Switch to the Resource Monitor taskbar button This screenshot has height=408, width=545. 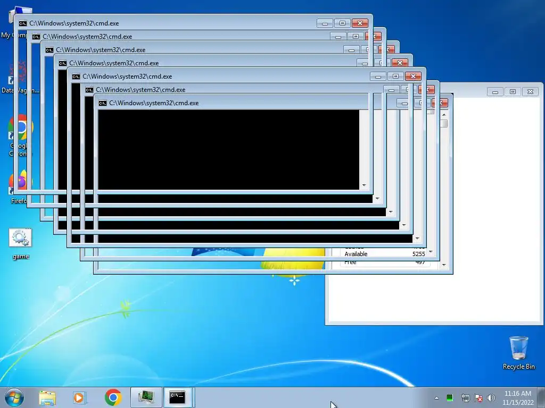[146, 397]
